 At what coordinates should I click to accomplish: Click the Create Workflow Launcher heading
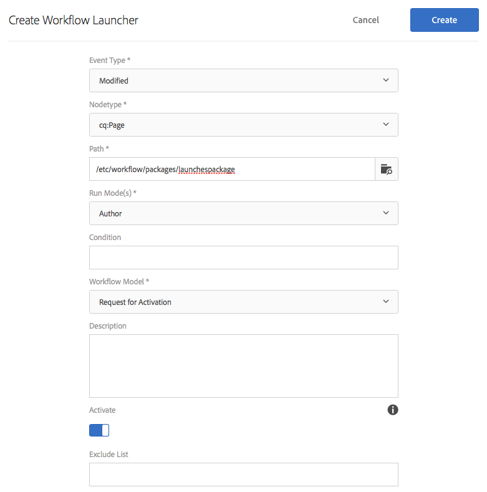point(74,20)
